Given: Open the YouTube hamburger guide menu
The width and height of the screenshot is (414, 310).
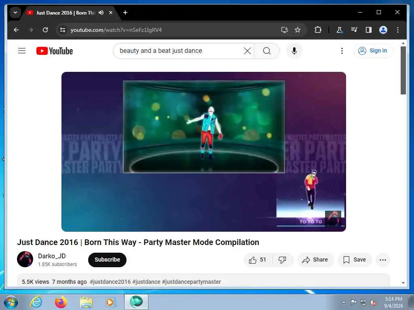Looking at the screenshot, I should click(22, 50).
